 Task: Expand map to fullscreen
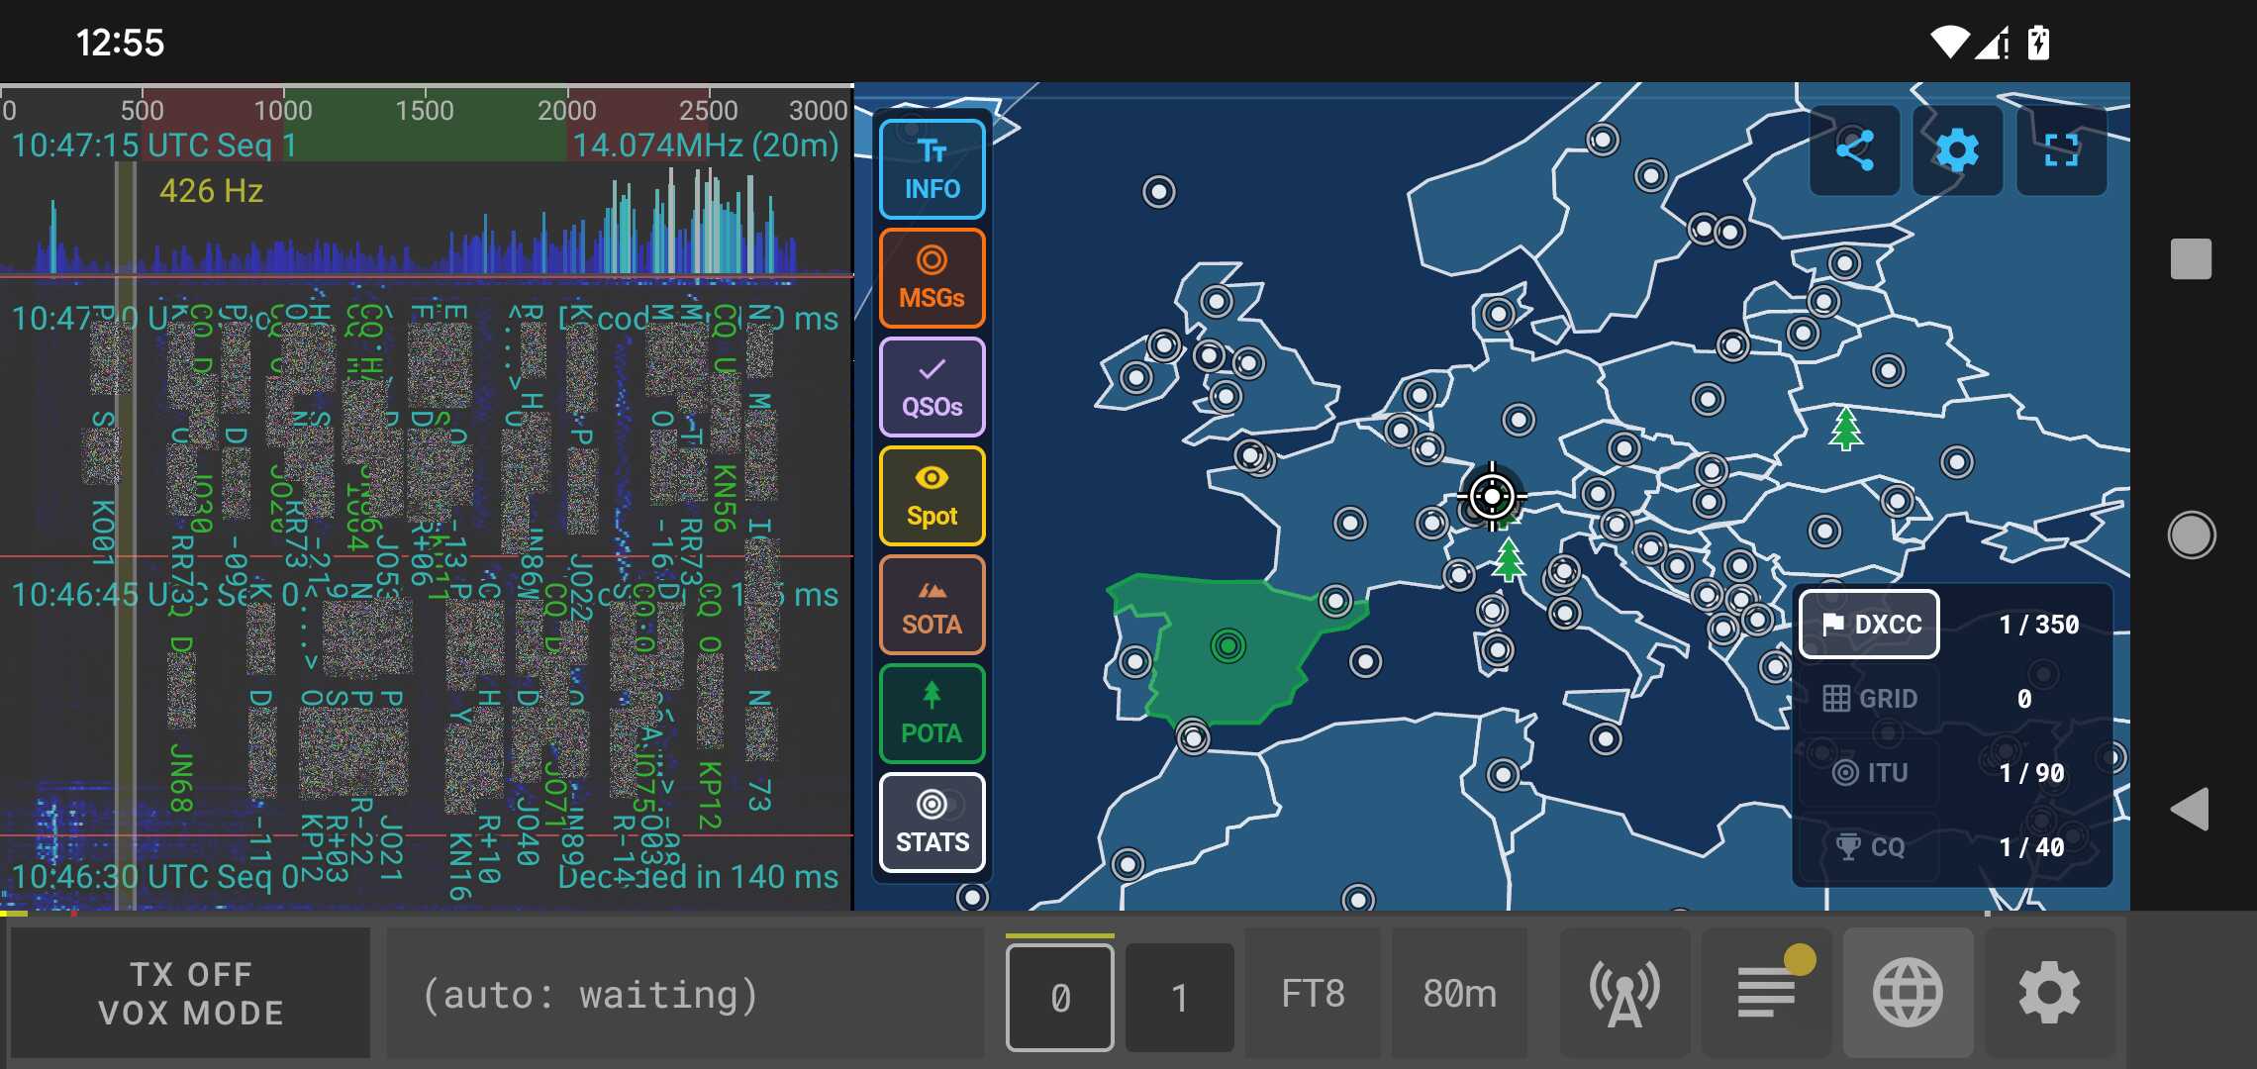click(x=2061, y=150)
